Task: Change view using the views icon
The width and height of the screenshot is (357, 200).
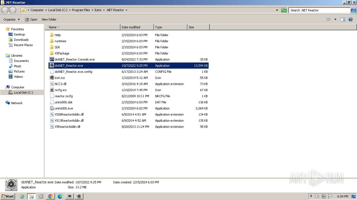Action: tap(329, 19)
